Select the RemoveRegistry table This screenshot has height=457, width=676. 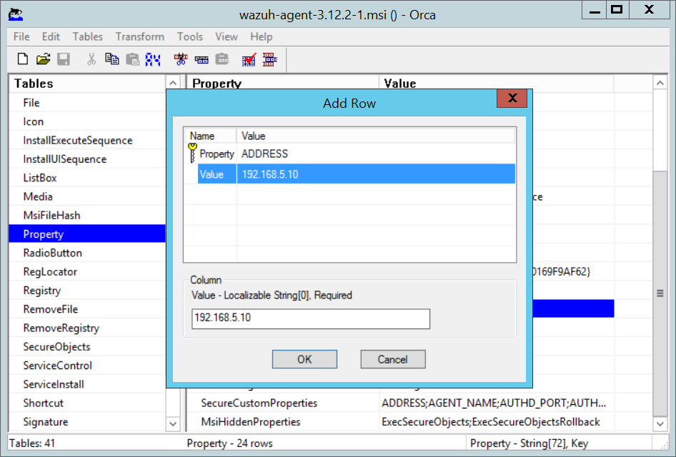click(x=87, y=328)
